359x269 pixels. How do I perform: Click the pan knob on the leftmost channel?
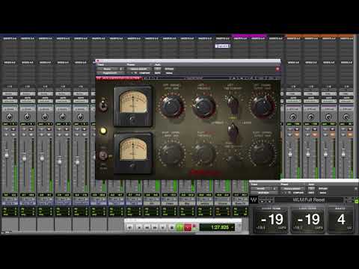9,117
